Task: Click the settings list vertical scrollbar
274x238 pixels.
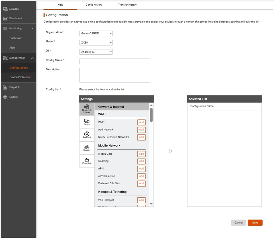Action: pyautogui.click(x=151, y=115)
